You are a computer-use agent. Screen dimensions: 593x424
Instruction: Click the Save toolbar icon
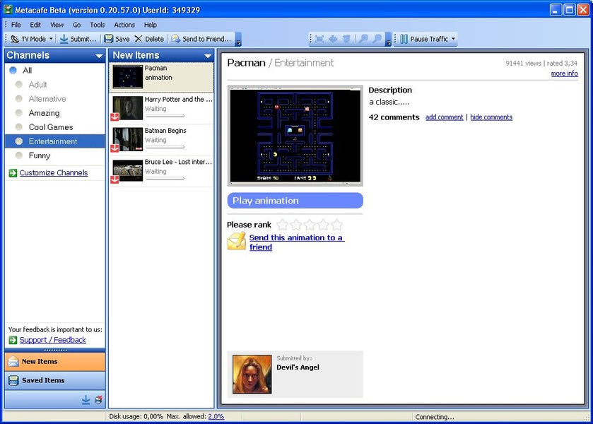coord(109,39)
